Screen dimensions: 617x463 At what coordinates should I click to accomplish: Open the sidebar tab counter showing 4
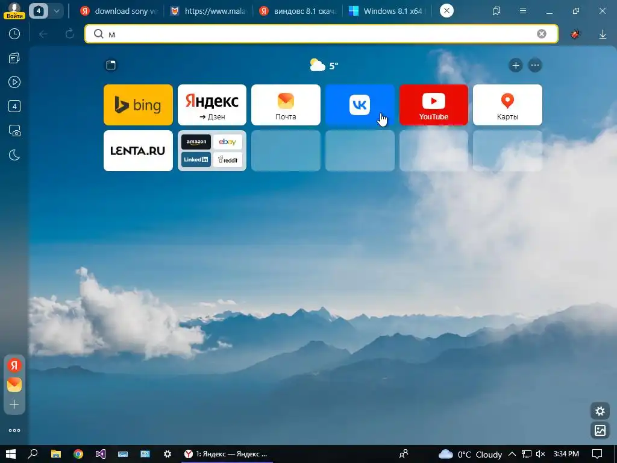14,106
